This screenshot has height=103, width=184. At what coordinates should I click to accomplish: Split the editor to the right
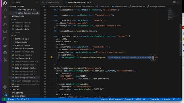coord(175,2)
